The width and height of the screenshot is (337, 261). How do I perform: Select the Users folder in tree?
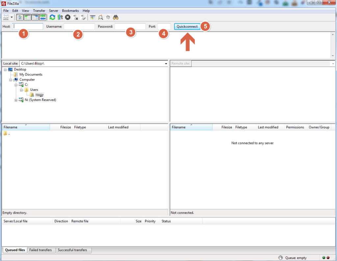(x=34, y=90)
